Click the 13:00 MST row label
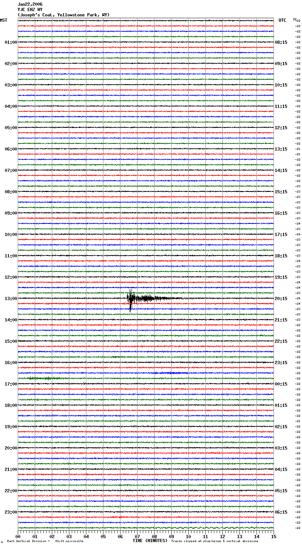 pos(11,299)
